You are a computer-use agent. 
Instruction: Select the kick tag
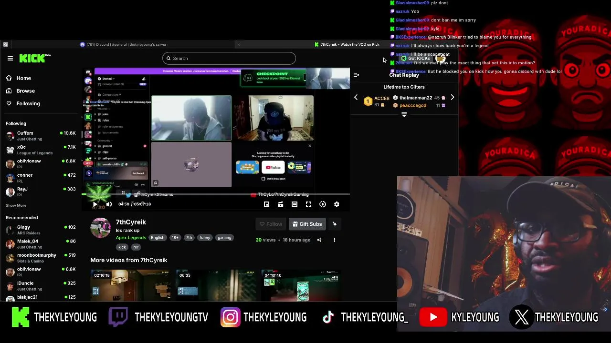click(122, 247)
